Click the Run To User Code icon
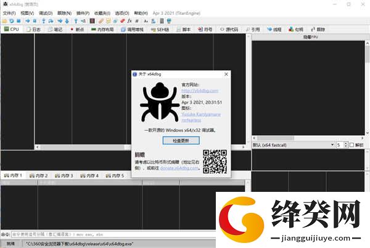370x248 pixels. [x=83, y=21]
